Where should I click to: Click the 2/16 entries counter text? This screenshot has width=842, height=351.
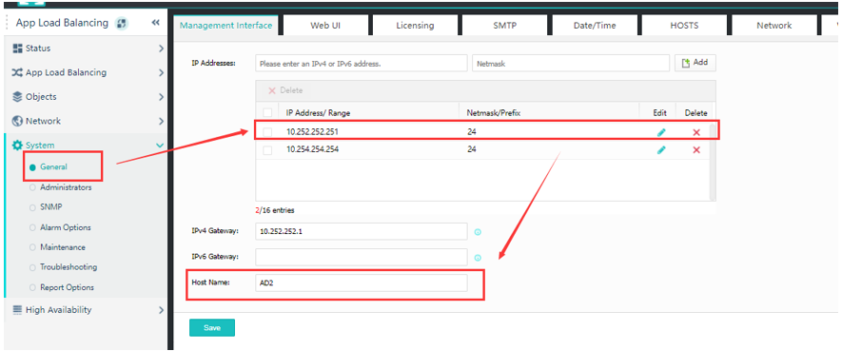[x=275, y=210]
